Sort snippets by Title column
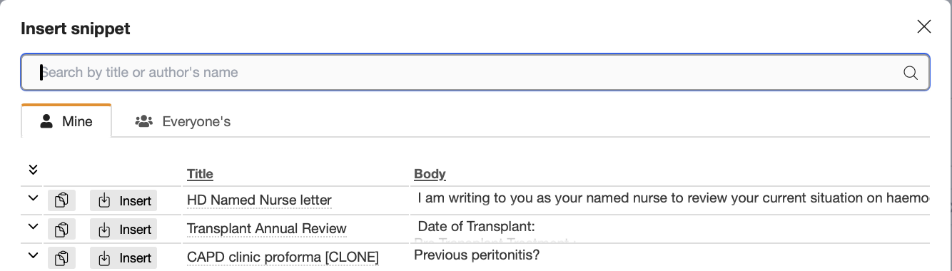This screenshot has height=271, width=952. click(200, 174)
